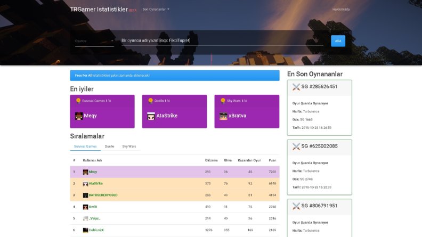Image resolution: width=422 pixels, height=237 pixels.
Task: Expand the Oyuncu search type dropdown
Action: pyautogui.click(x=94, y=41)
